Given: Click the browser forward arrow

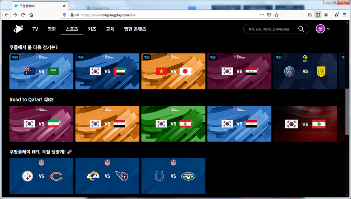Looking at the screenshot, I should (15, 15).
